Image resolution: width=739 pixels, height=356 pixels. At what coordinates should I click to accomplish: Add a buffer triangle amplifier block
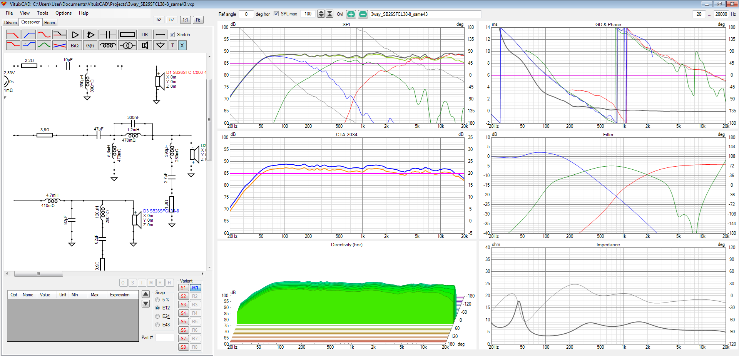(75, 35)
